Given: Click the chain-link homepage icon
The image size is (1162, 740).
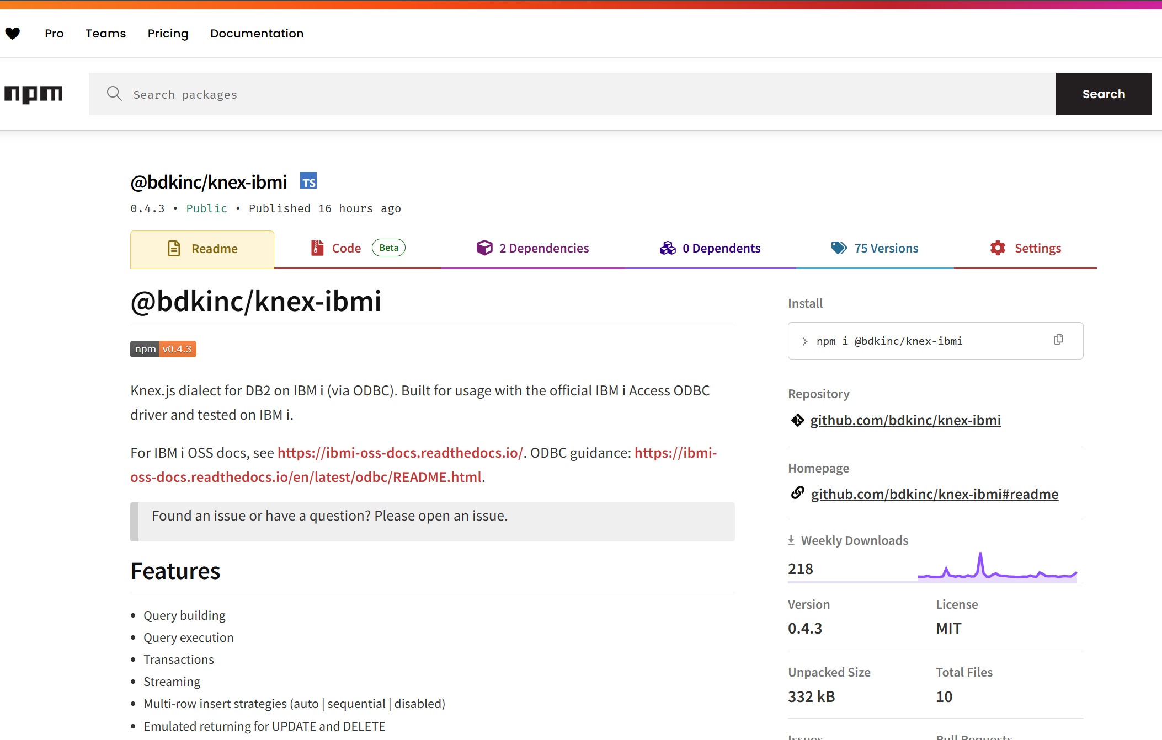Looking at the screenshot, I should (x=797, y=493).
